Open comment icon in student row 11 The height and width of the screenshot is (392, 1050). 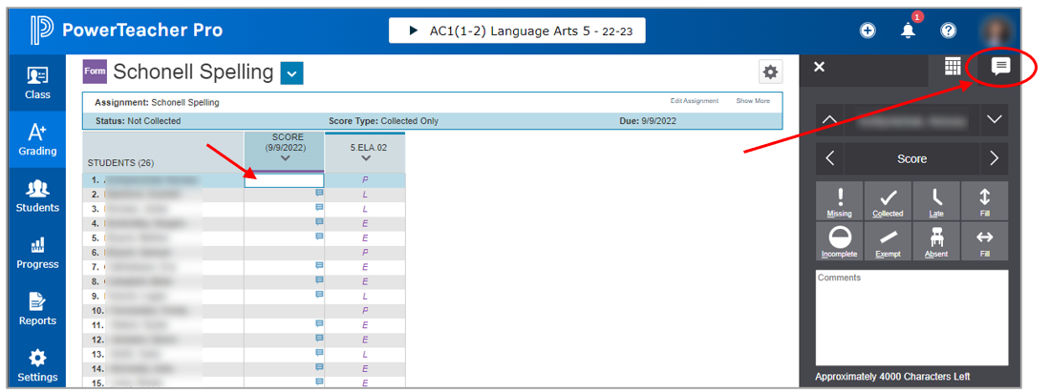319,323
